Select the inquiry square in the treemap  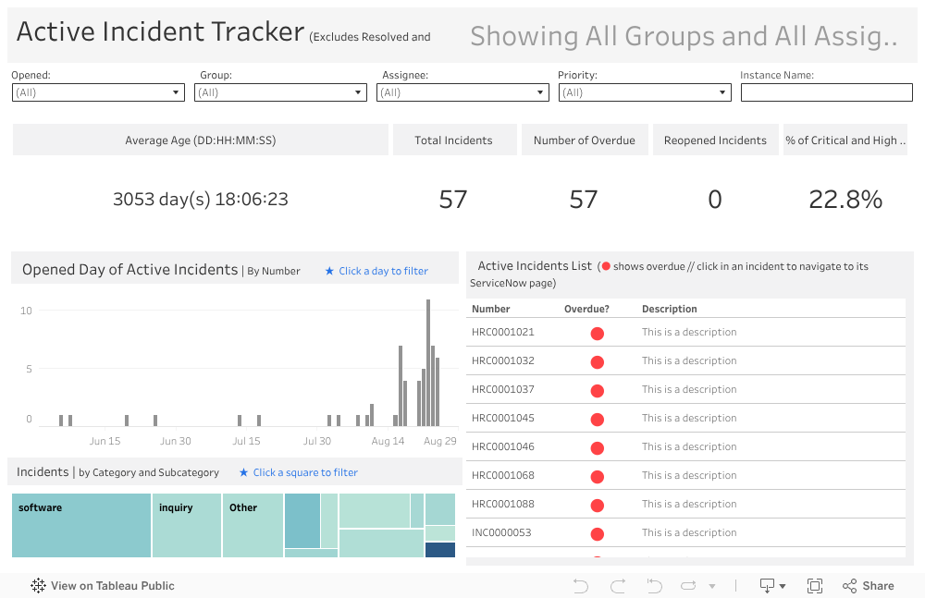(x=187, y=526)
